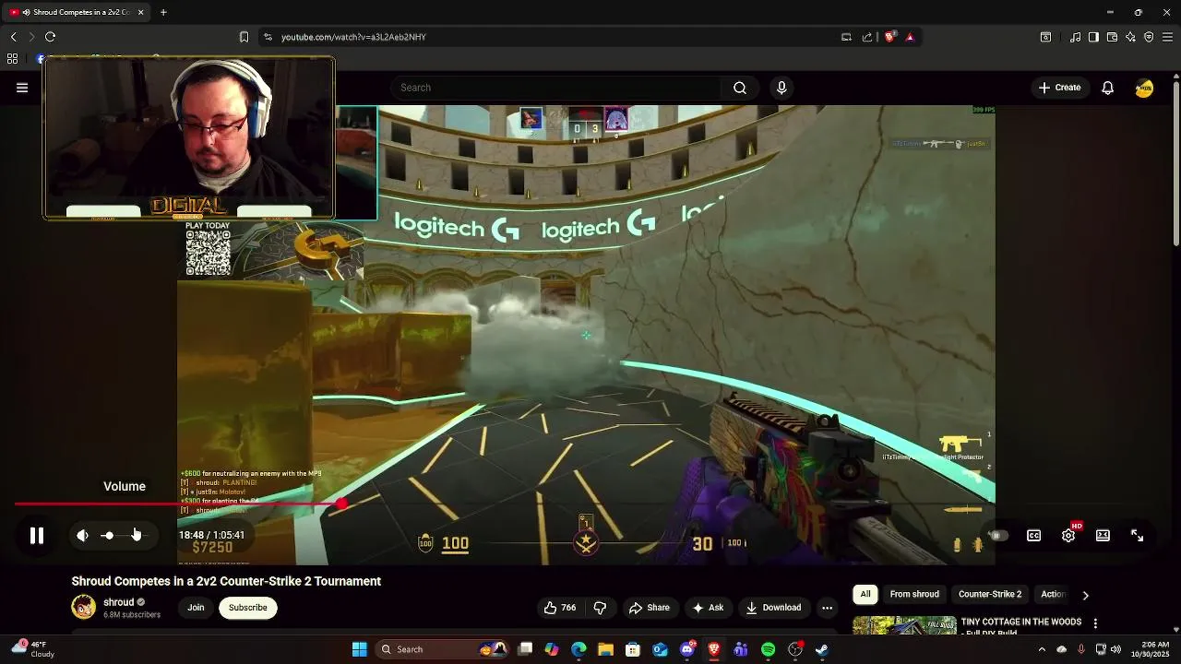Select the Counter-Strike 2 filter chip
This screenshot has width=1181, height=664.
(x=990, y=595)
